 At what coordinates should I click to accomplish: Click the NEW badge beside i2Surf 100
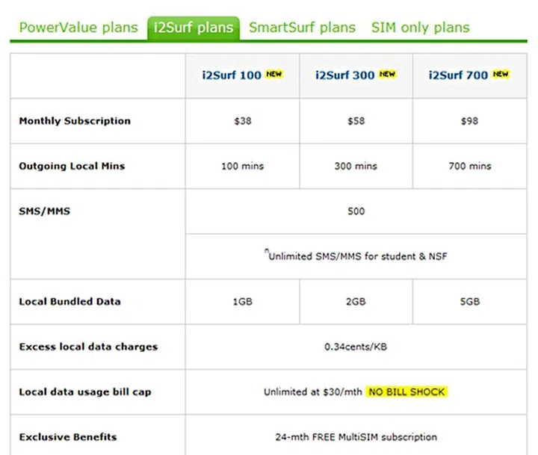[274, 74]
